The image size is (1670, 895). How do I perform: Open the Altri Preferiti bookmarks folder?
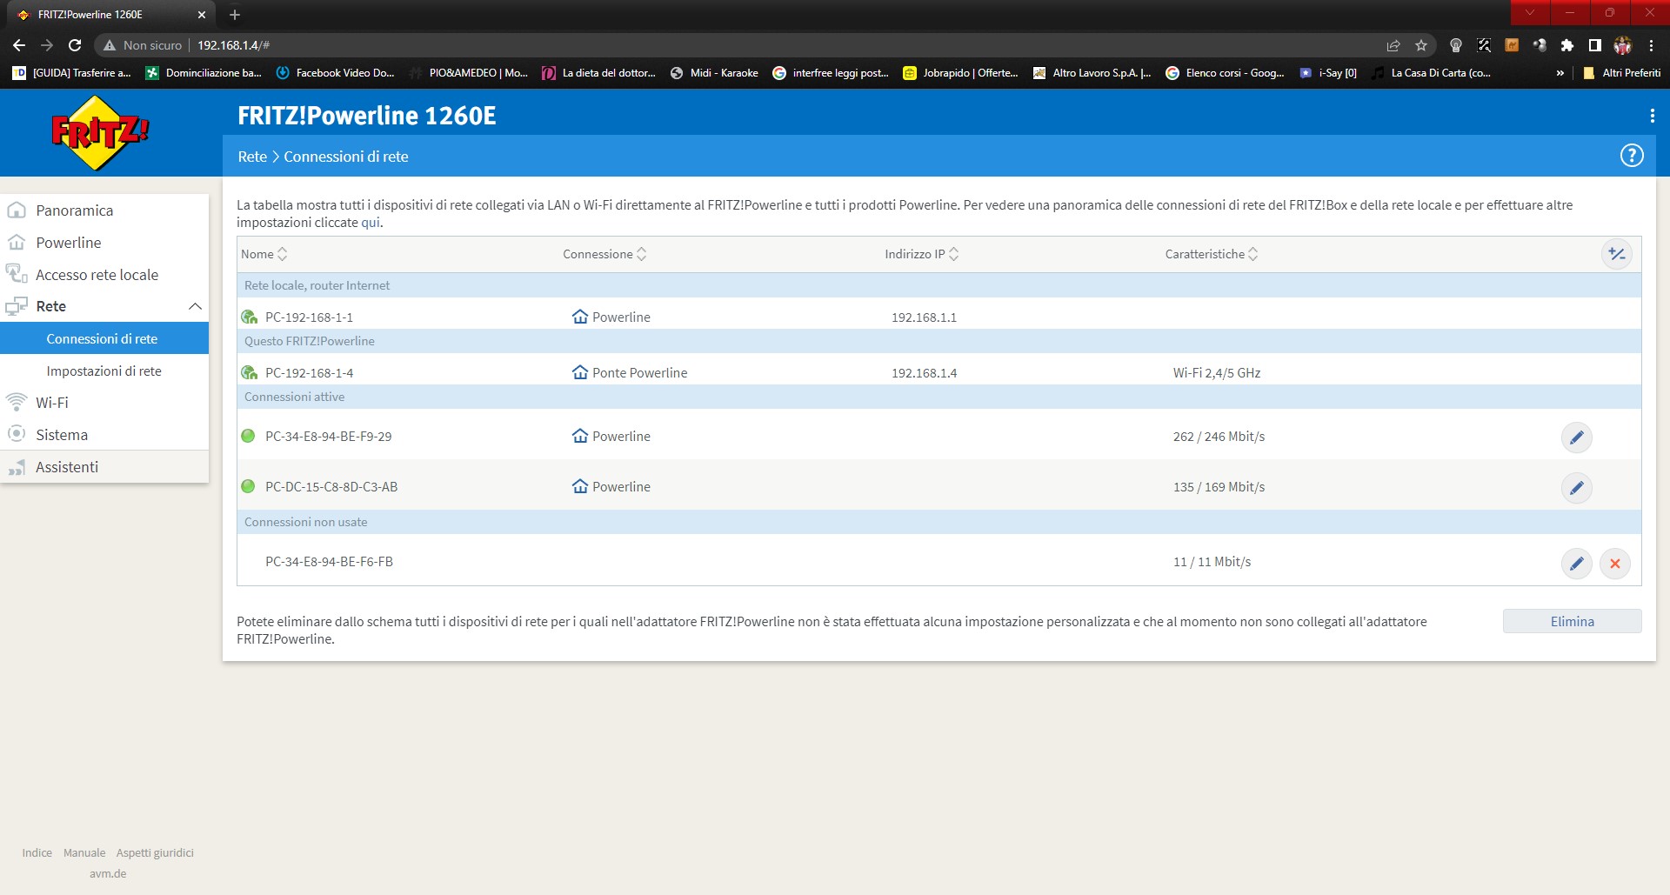1622,73
